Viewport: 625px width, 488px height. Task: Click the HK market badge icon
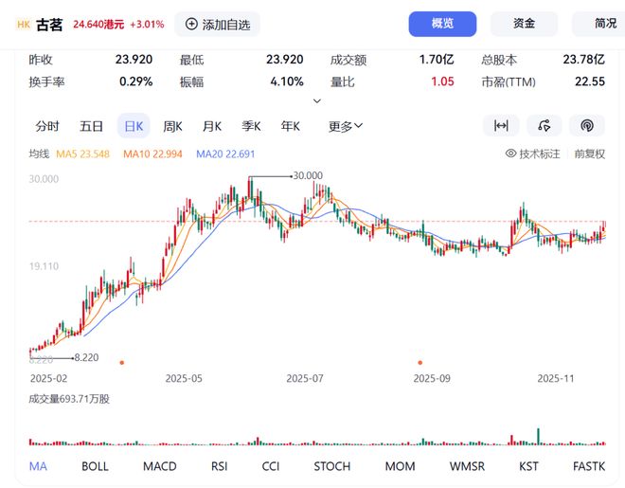(x=24, y=24)
